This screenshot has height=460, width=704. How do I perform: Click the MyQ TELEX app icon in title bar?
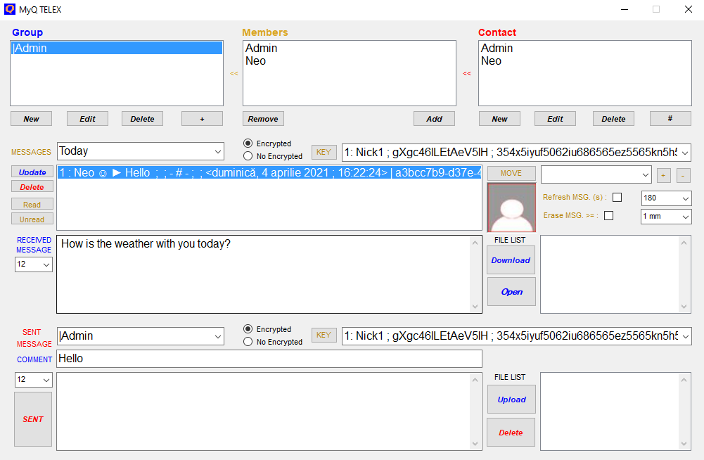(x=9, y=9)
